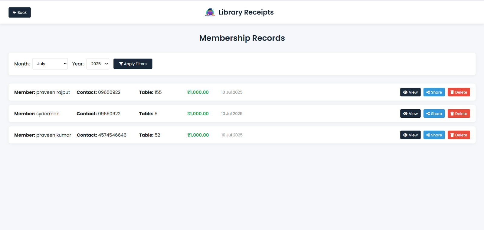The height and width of the screenshot is (230, 484).
Task: Delete praveen rajput's record
Action: click(x=459, y=92)
